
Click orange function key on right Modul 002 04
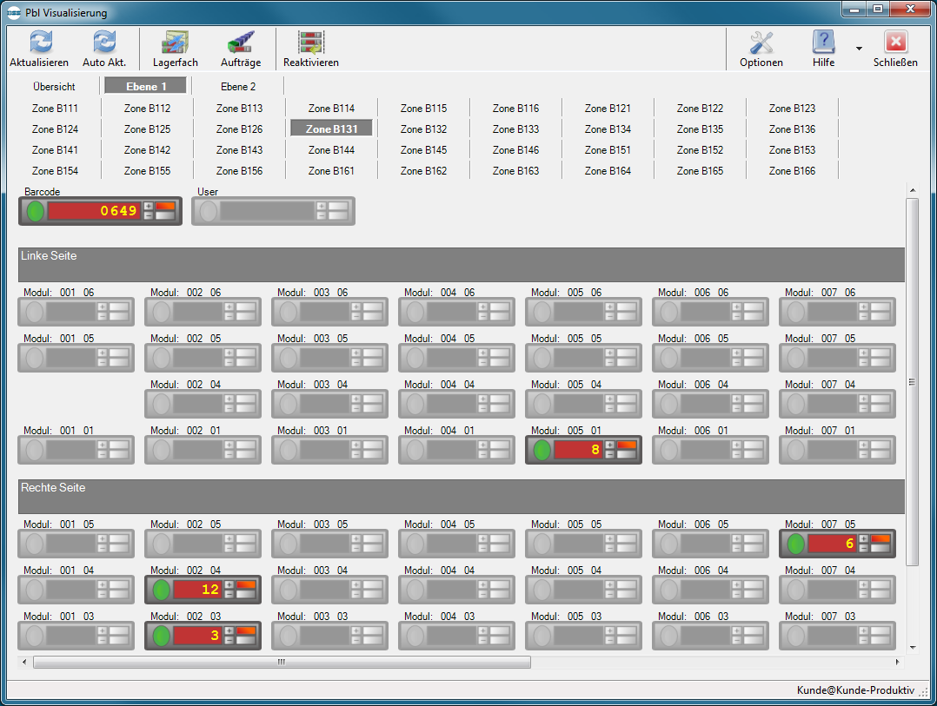pos(246,584)
